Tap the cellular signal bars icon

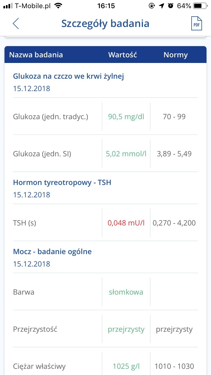click(8, 6)
